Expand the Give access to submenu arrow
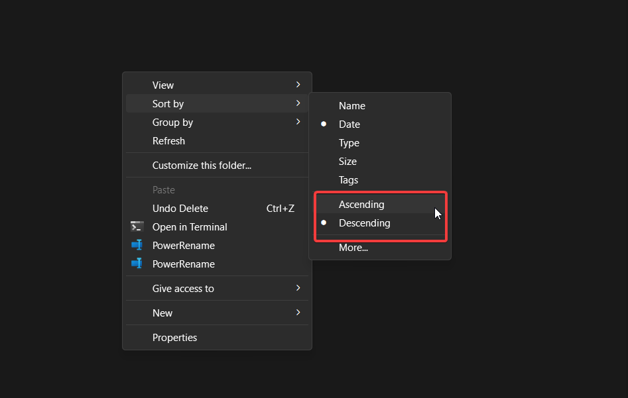Viewport: 628px width, 398px height. 298,287
